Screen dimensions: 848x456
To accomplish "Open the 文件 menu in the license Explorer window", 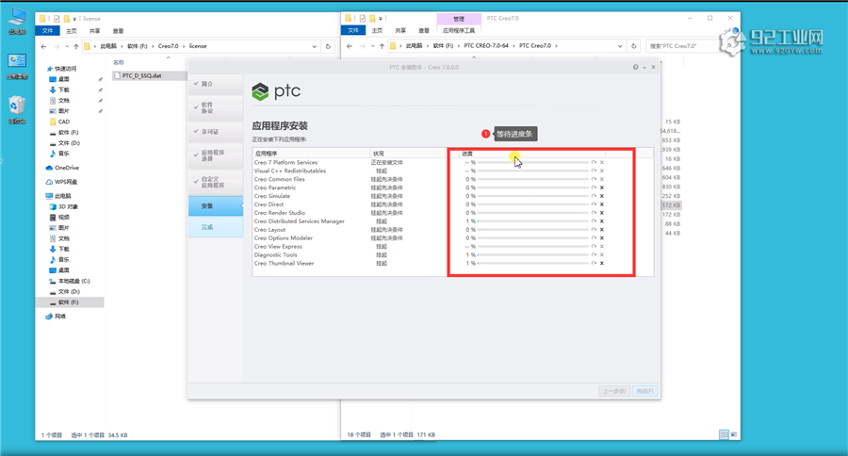I will point(48,31).
